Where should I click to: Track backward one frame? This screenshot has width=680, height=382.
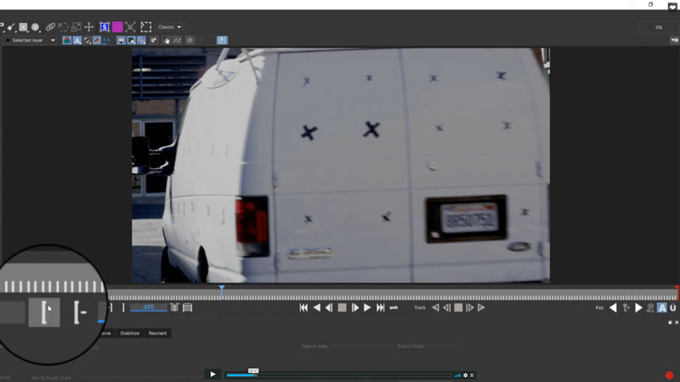click(x=447, y=307)
